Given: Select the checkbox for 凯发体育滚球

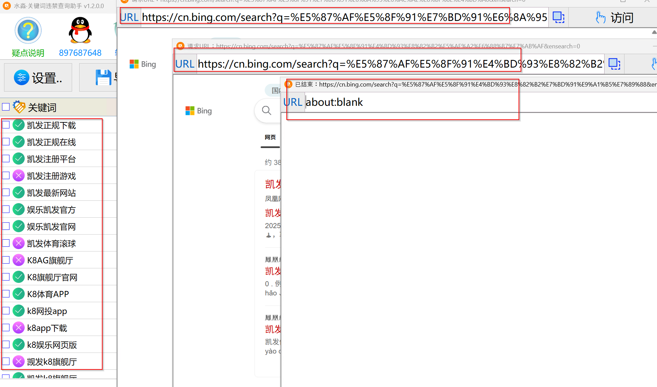Looking at the screenshot, I should 6,243.
